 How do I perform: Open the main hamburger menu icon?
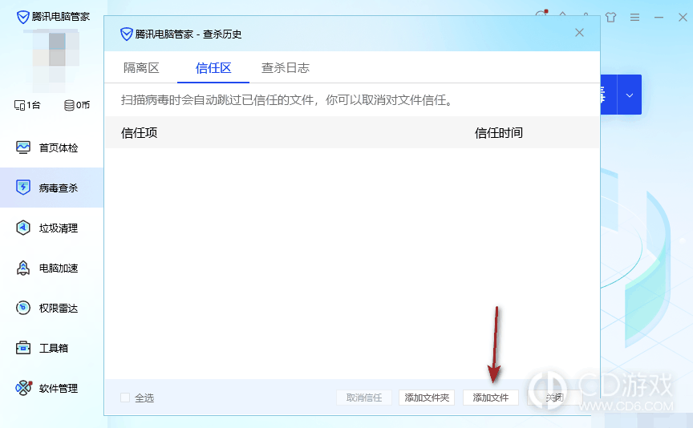tap(634, 17)
